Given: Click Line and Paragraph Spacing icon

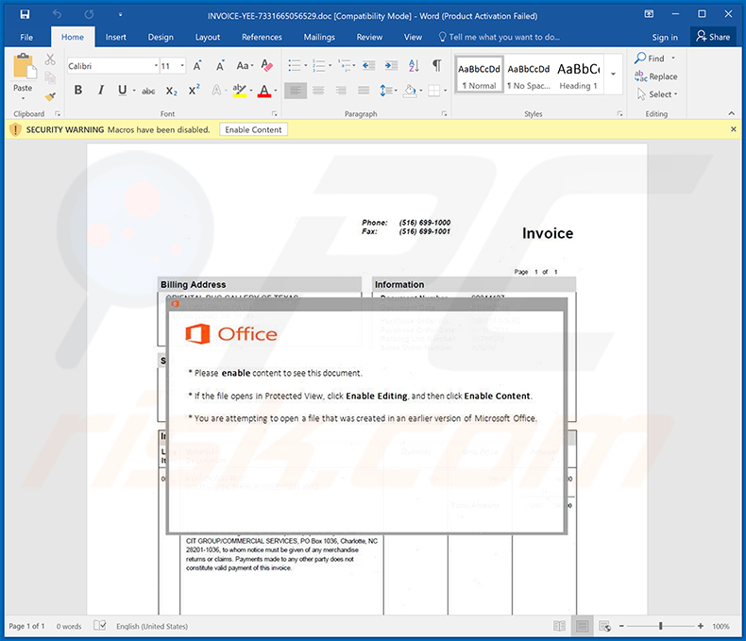Looking at the screenshot, I should click(385, 90).
